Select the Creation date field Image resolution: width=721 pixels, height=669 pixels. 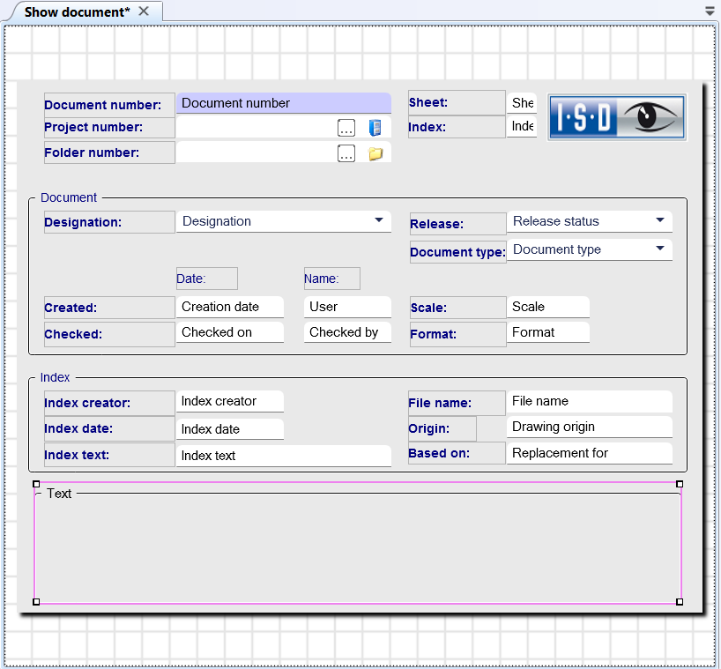[x=229, y=307]
